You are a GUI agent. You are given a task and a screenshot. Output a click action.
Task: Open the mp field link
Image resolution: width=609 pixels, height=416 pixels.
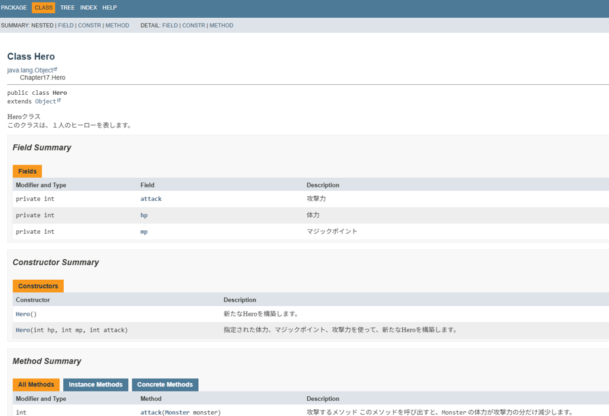pos(144,232)
